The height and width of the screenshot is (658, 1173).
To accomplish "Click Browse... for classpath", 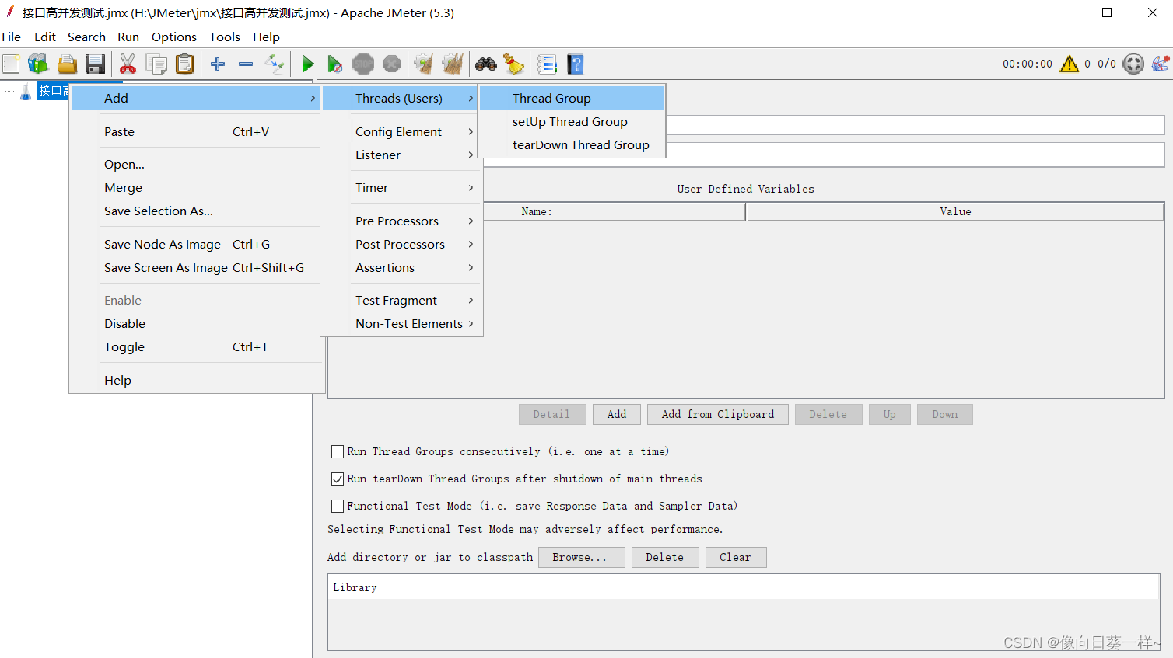I will click(582, 557).
